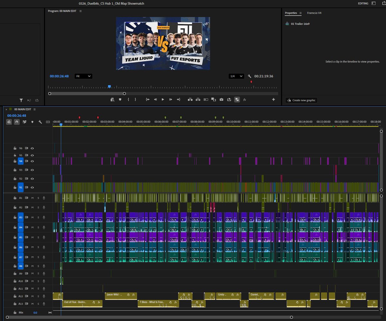Toggle lock on track A3
386x321 pixels.
tap(15, 217)
